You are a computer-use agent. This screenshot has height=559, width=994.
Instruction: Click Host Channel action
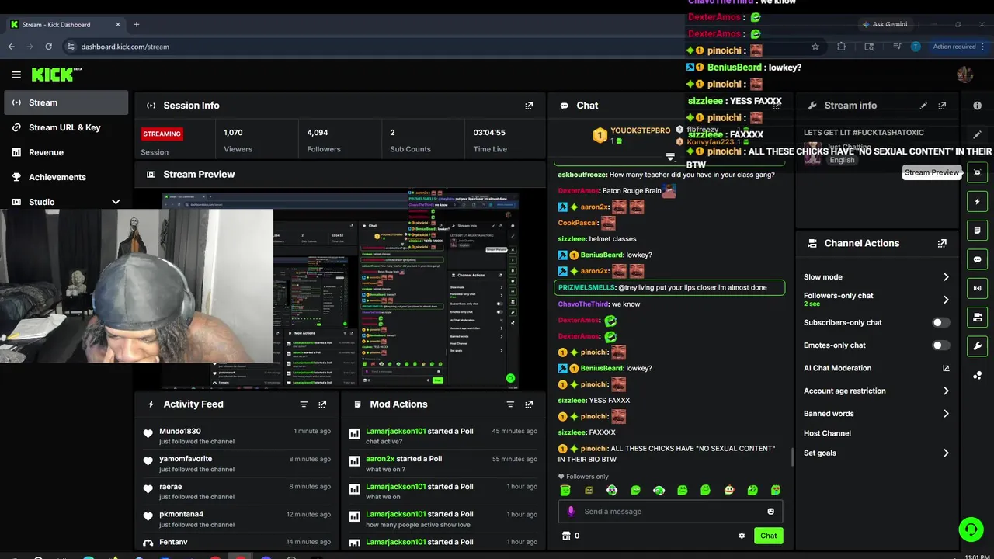coord(827,433)
